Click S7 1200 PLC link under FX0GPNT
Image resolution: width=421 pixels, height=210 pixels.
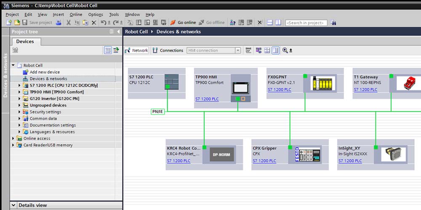click(x=280, y=90)
